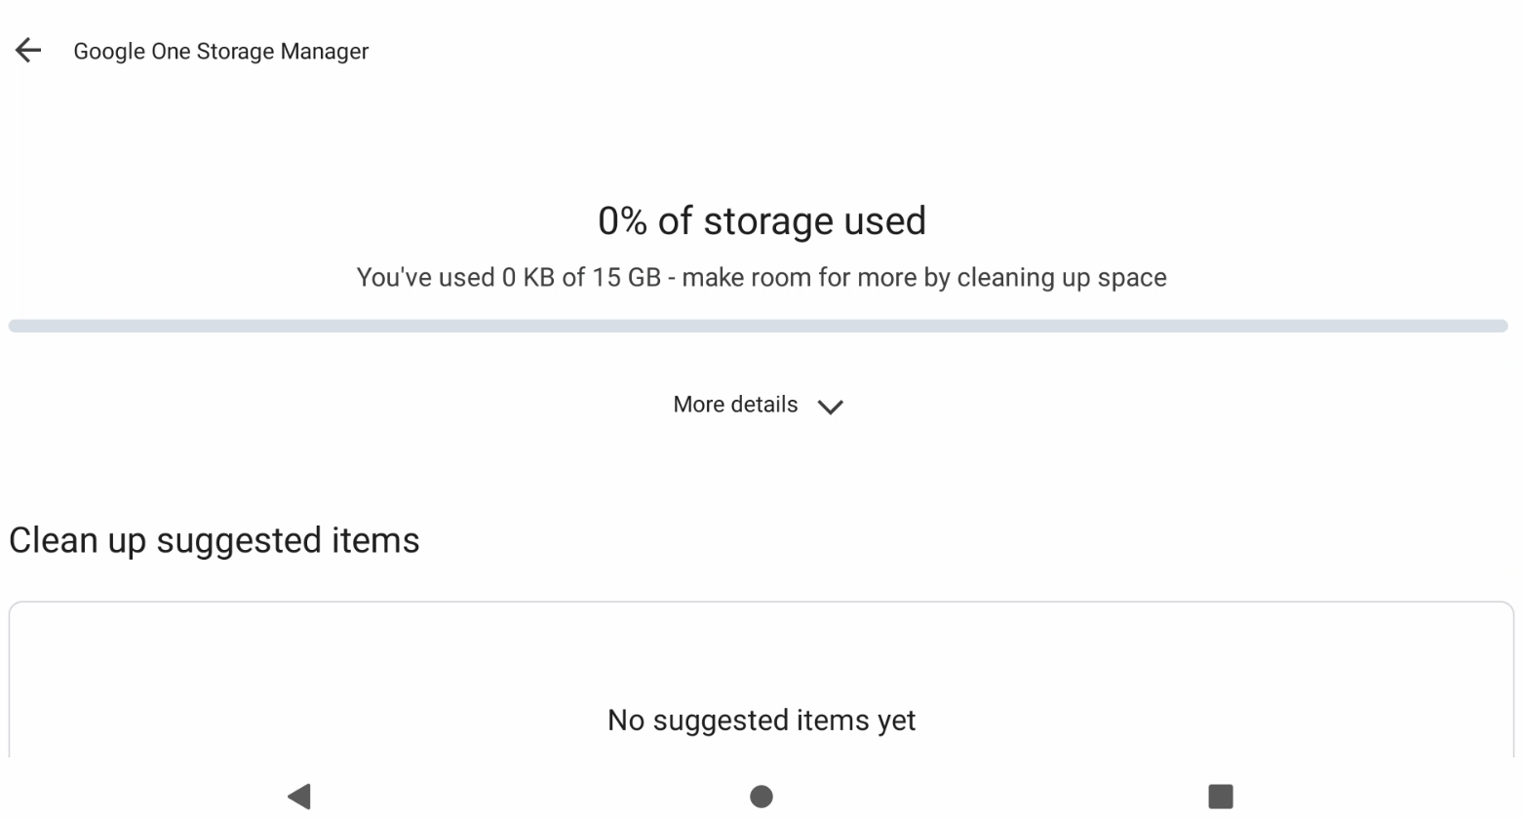The image size is (1524, 818).
Task: Select the "0% of storage used" heading
Action: (762, 221)
